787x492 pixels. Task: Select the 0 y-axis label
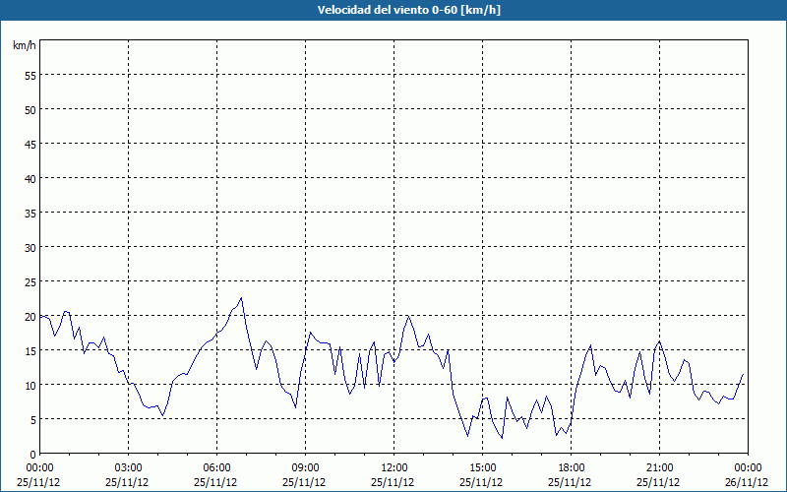point(32,455)
